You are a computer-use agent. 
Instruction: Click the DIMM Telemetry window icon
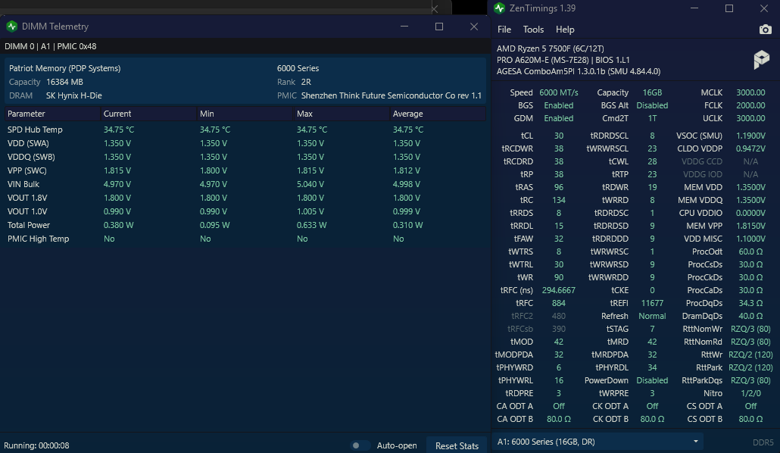point(12,27)
